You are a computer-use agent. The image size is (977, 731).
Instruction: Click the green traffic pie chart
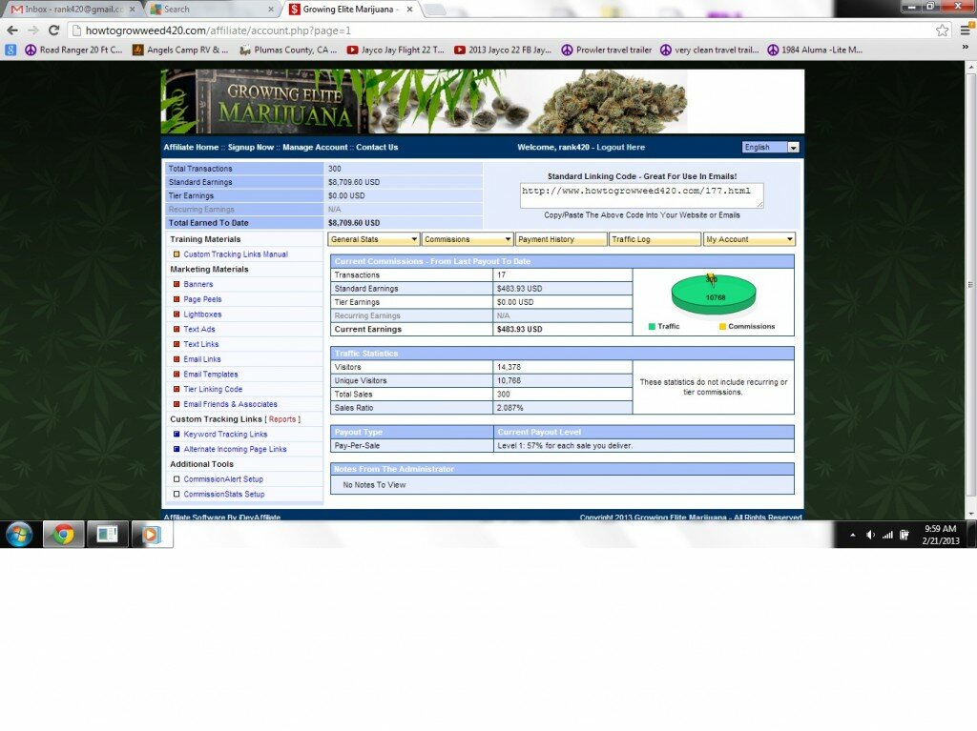pos(714,295)
